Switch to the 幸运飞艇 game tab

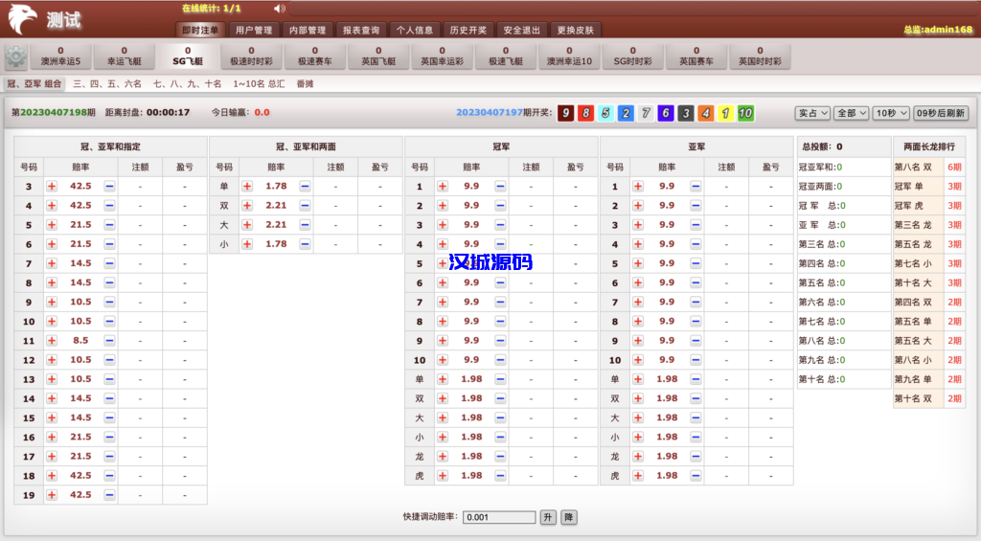pyautogui.click(x=124, y=56)
